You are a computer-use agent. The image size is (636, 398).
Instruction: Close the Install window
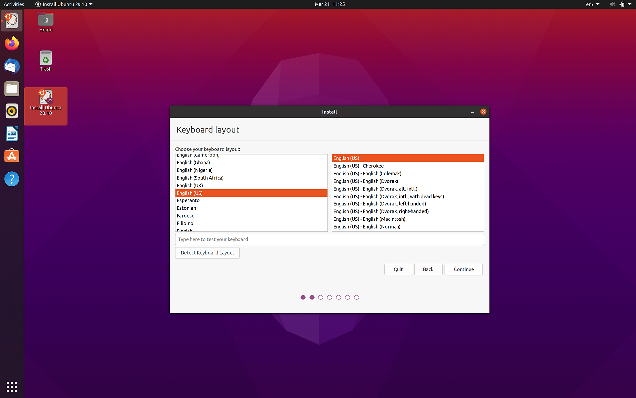pos(483,112)
